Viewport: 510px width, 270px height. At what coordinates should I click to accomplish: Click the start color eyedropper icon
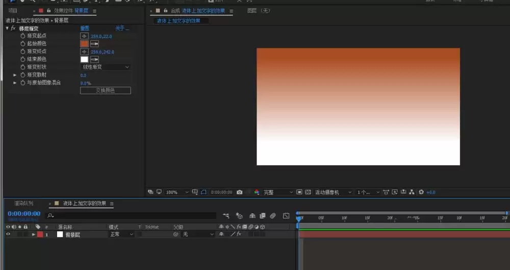click(x=94, y=43)
